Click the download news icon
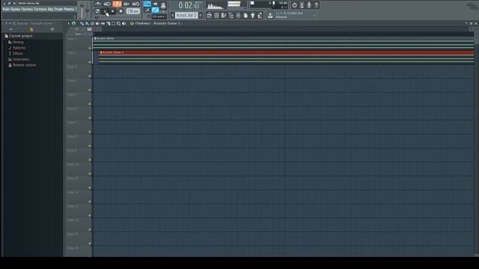479x269 pixels. coord(270,15)
